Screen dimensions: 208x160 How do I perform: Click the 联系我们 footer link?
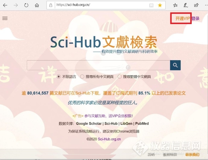192,155
